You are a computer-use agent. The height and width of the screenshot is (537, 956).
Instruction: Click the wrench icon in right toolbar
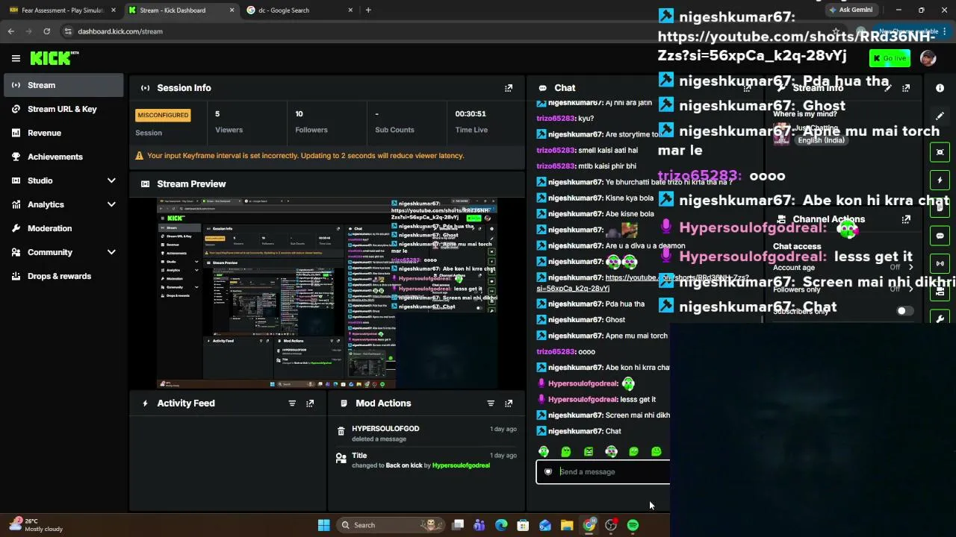click(940, 318)
